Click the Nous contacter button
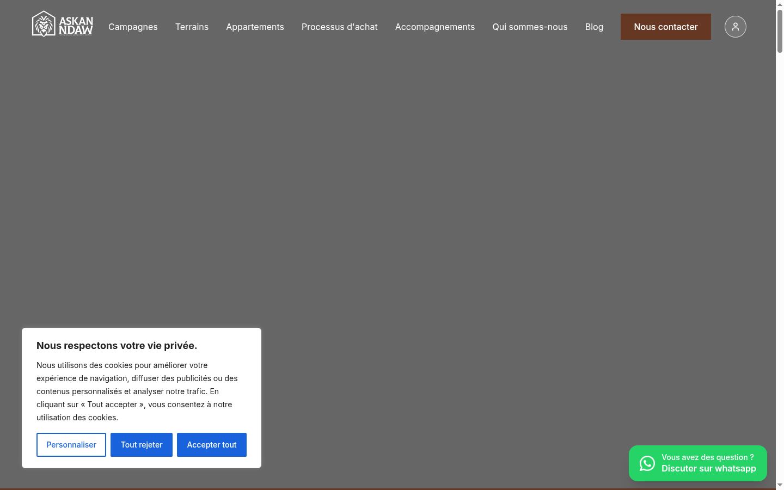Screen dimensions: 784x490 point(666,27)
